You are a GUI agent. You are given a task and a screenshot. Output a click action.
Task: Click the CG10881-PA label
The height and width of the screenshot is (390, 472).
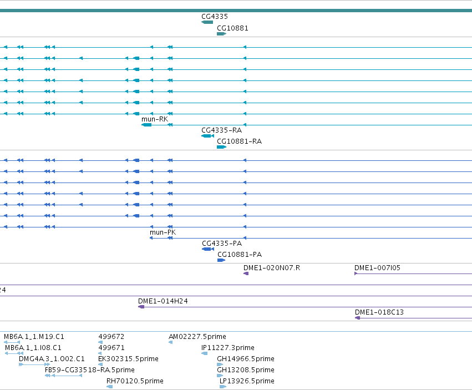pyautogui.click(x=240, y=255)
